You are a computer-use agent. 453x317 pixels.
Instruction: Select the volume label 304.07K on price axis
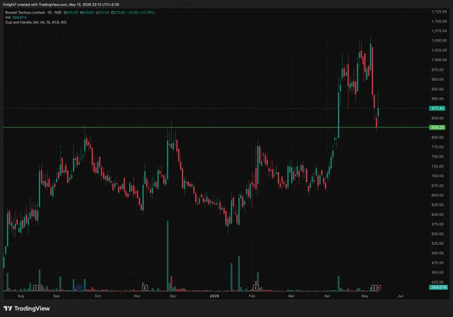click(438, 287)
